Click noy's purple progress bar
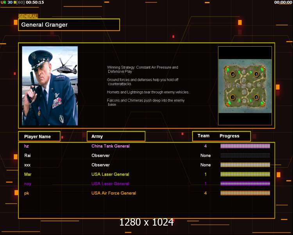293x235 pixels. (245, 184)
